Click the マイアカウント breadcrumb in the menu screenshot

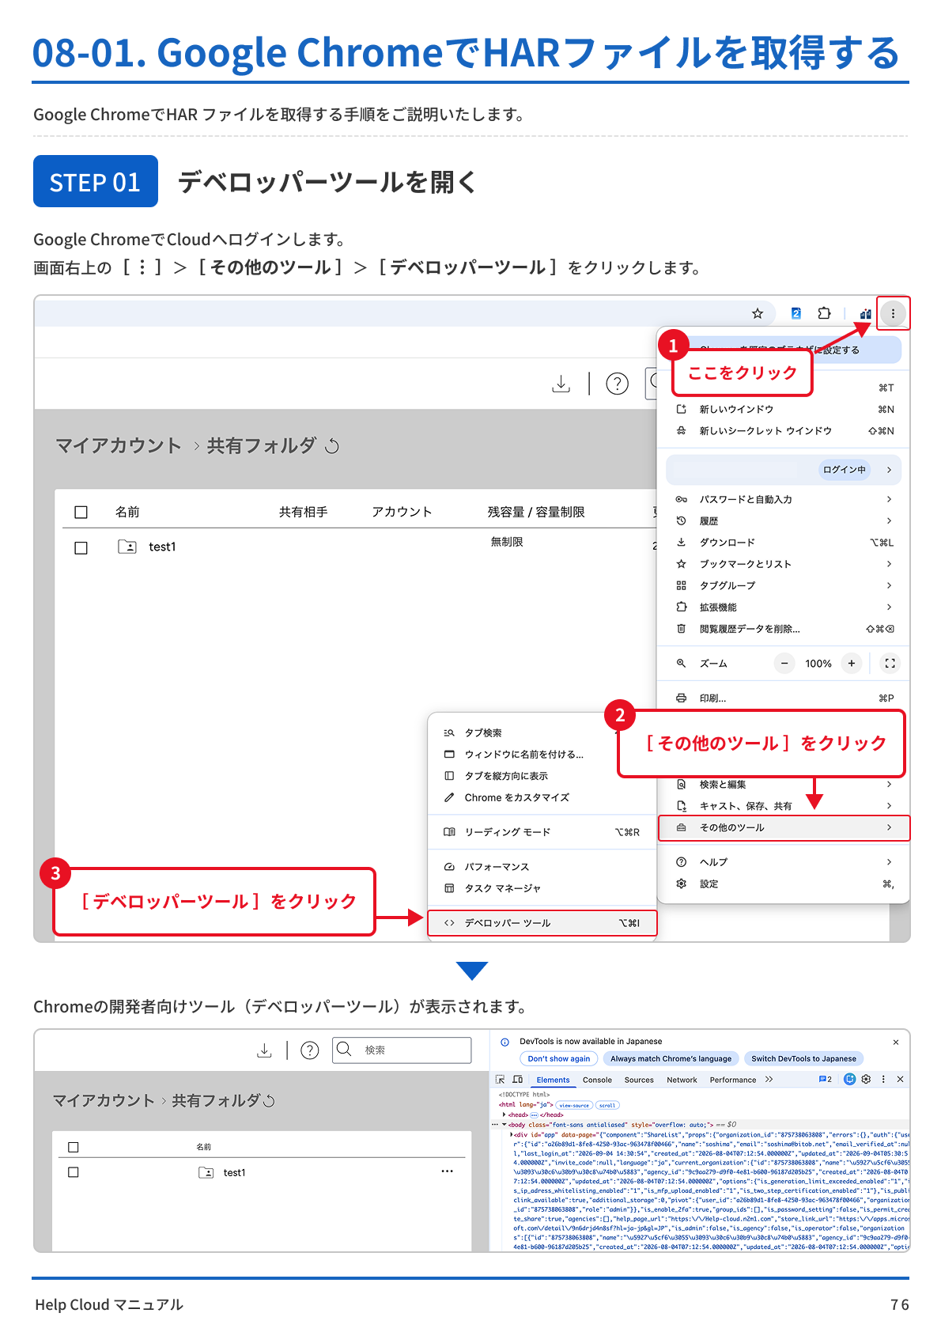tap(119, 446)
